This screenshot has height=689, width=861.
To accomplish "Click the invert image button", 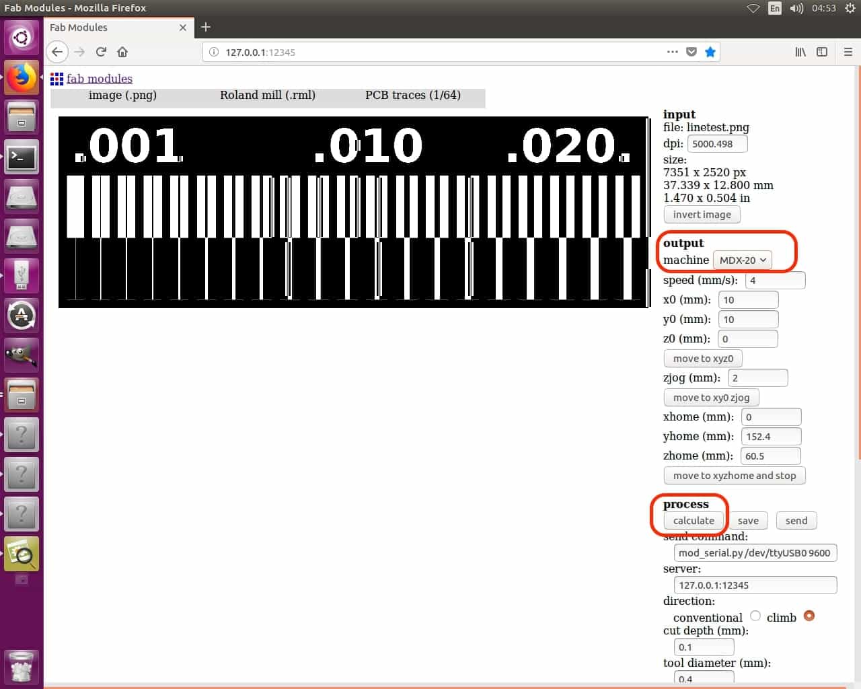I will (702, 215).
